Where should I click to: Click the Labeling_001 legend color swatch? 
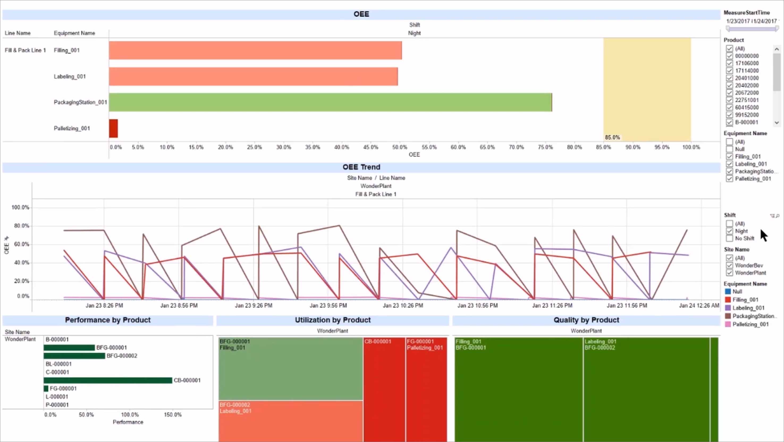tap(728, 308)
